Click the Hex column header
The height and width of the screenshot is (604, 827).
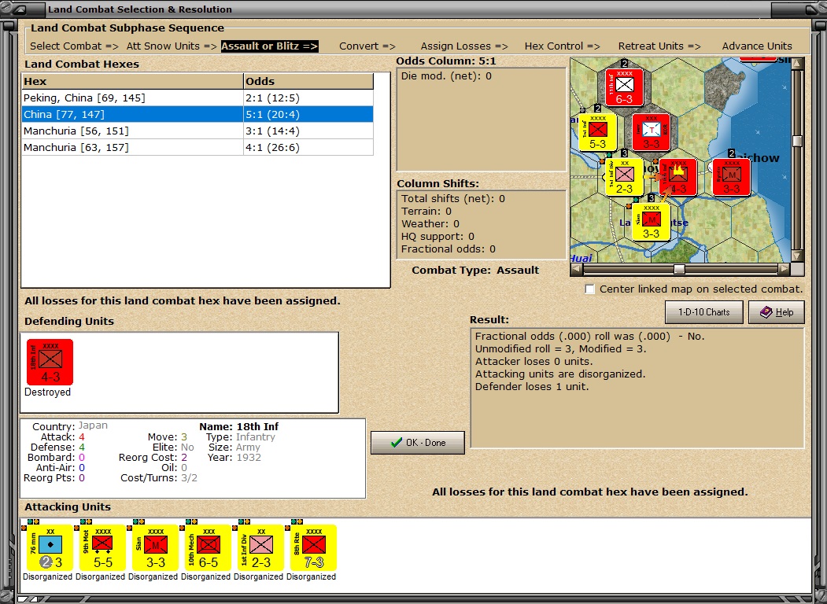pyautogui.click(x=132, y=81)
